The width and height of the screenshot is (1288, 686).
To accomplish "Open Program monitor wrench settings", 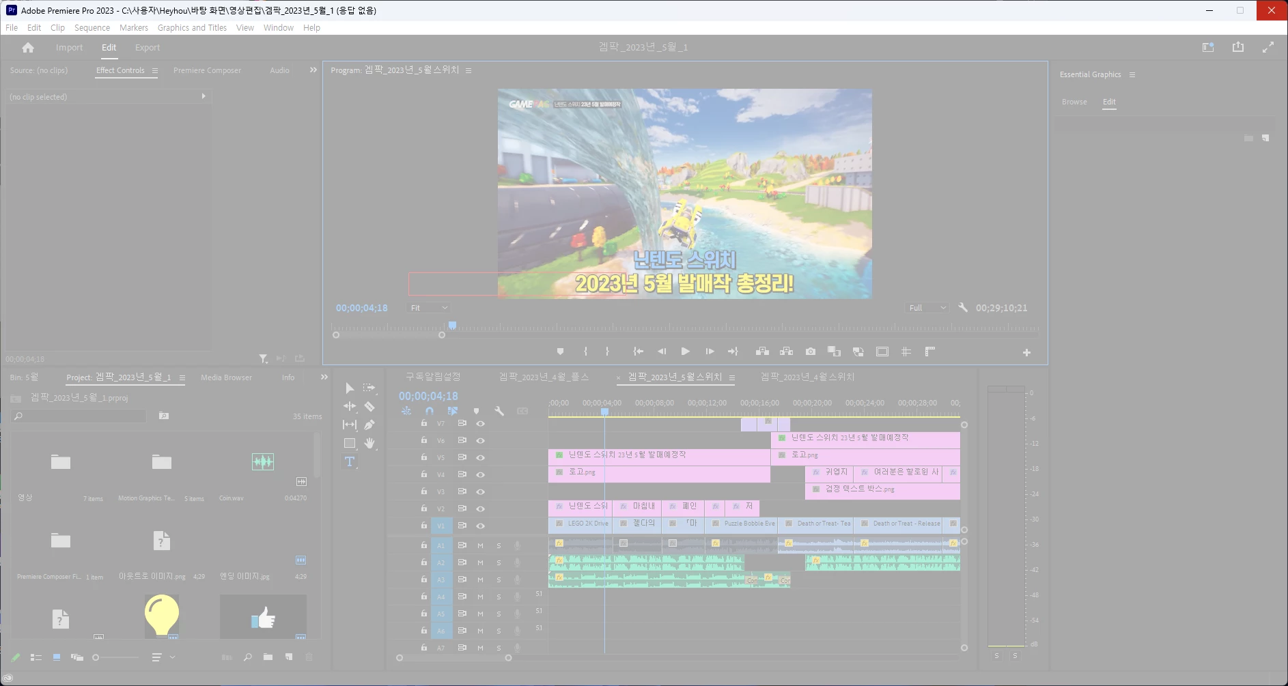I will pos(963,308).
